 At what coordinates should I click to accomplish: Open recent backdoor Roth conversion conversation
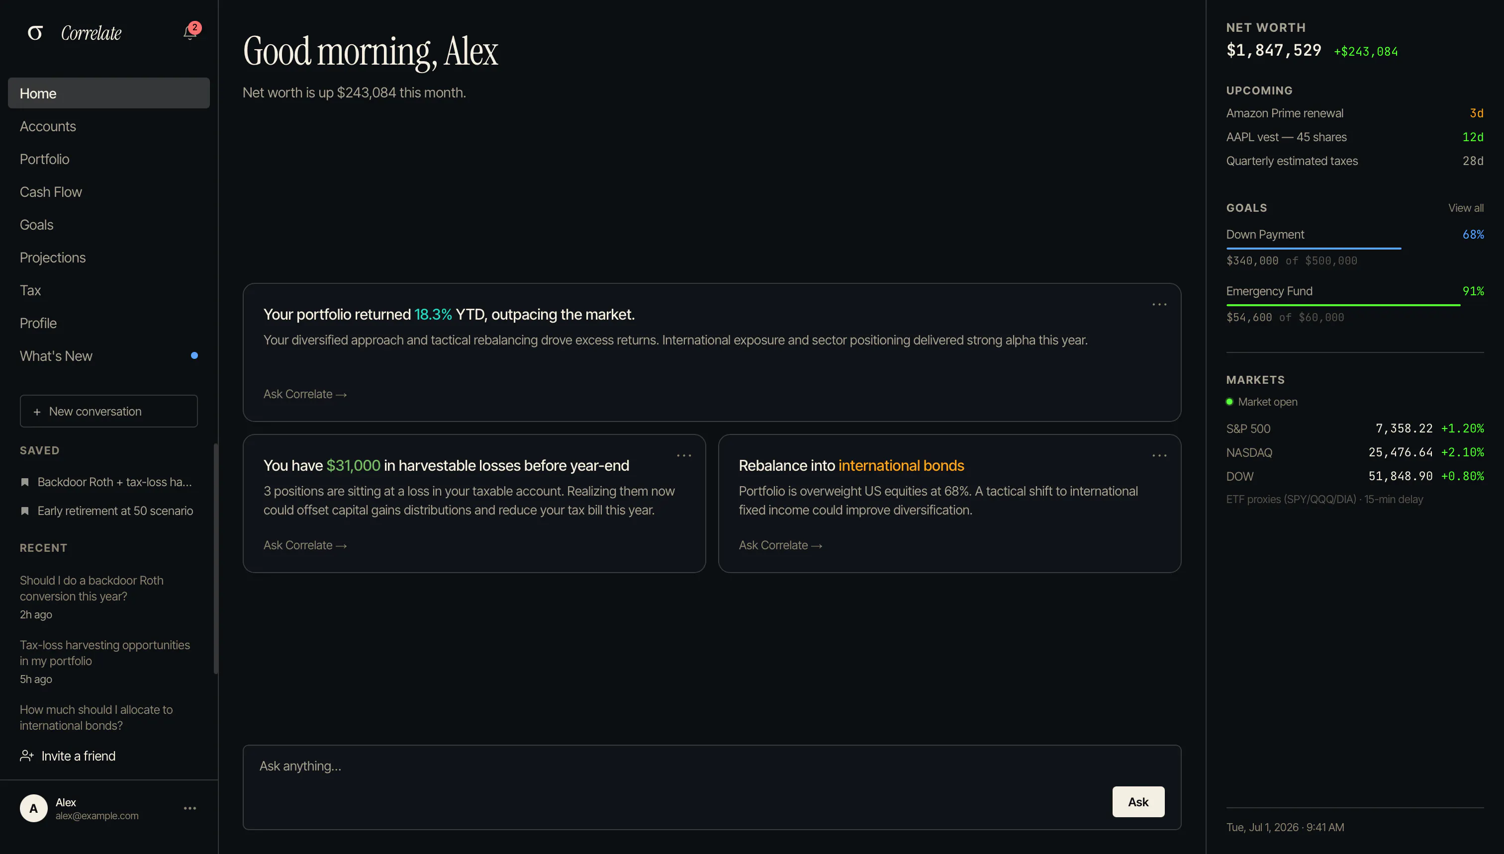[x=108, y=597]
